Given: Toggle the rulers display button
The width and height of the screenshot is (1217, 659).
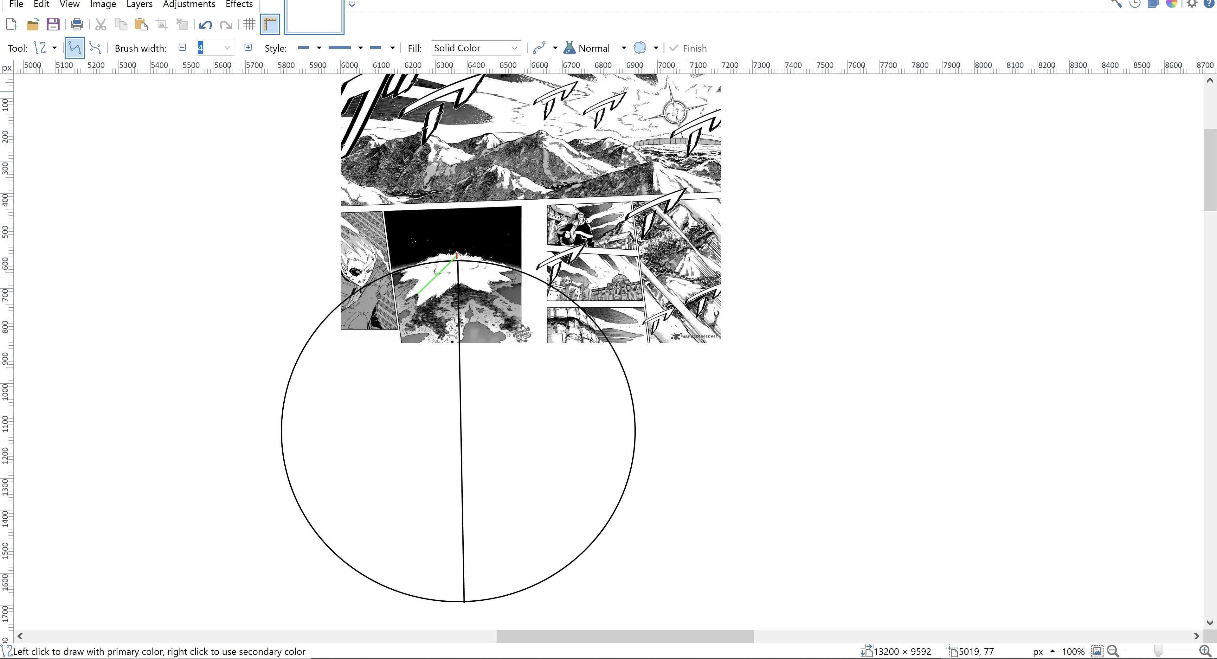Looking at the screenshot, I should 270,24.
